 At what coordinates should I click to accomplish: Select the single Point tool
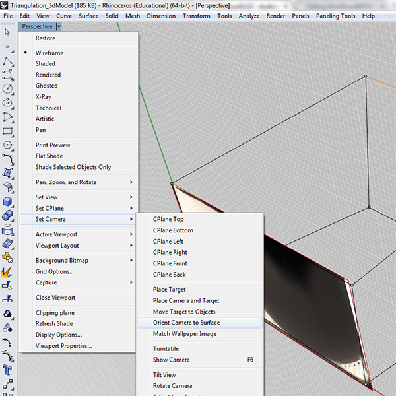pos(7,46)
